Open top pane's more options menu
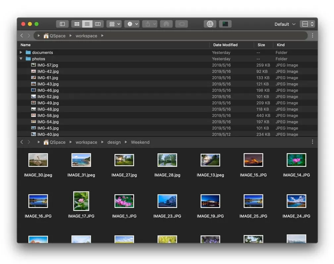This screenshot has height=264, width=334. [x=312, y=35]
